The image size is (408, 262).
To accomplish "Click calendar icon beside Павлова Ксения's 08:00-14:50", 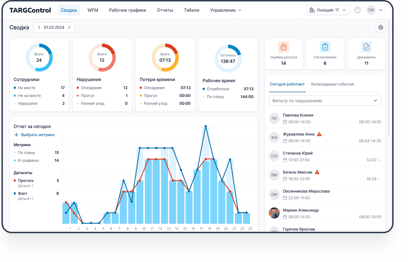I will point(285,122).
